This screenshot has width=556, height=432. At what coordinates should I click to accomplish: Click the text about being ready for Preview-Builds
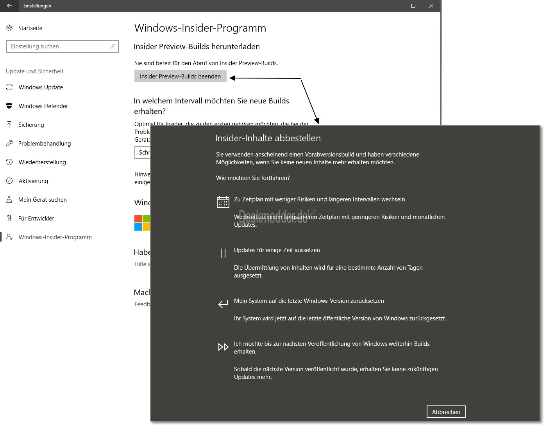click(x=206, y=63)
